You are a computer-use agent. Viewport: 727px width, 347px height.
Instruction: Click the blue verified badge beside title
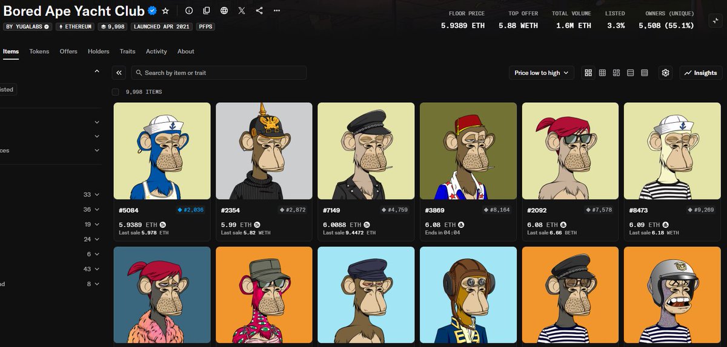152,11
